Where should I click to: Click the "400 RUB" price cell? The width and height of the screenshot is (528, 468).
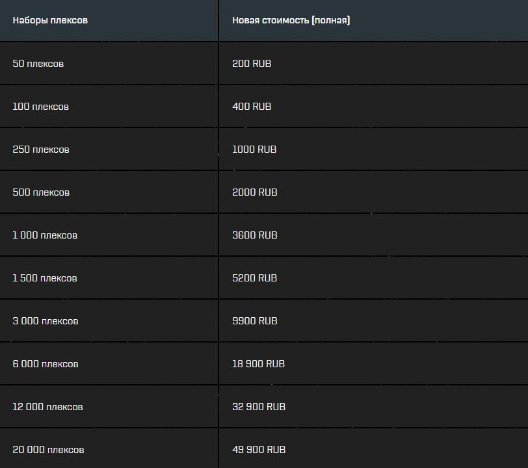[x=252, y=107]
